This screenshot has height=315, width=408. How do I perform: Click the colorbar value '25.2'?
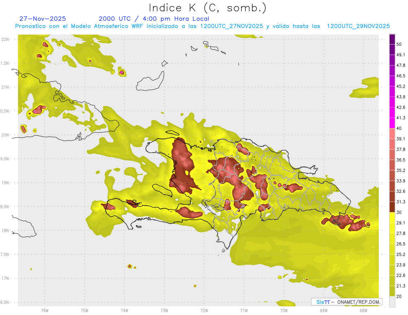click(401, 255)
